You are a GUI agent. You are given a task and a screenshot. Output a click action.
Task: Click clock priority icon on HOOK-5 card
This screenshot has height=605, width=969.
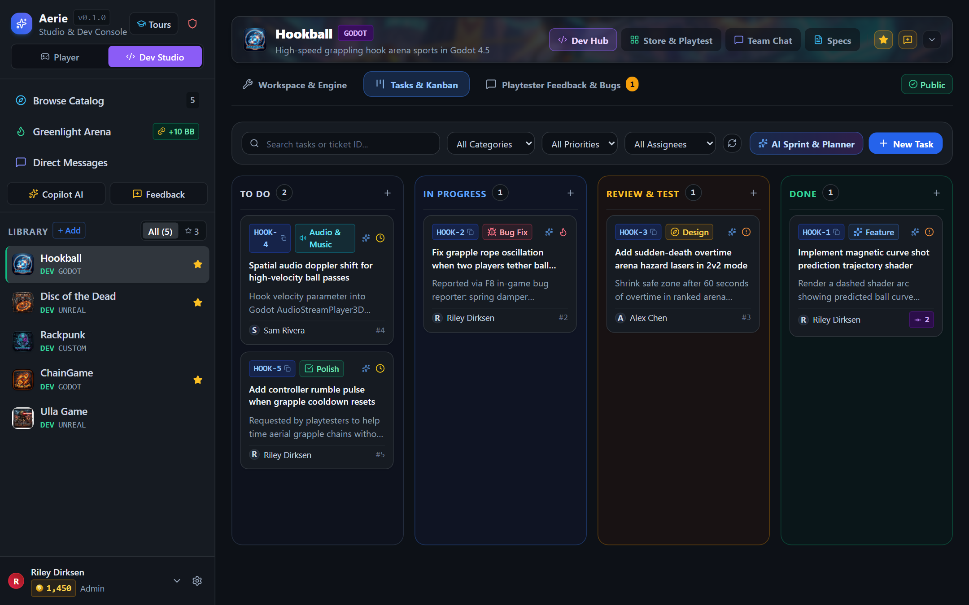coord(380,368)
